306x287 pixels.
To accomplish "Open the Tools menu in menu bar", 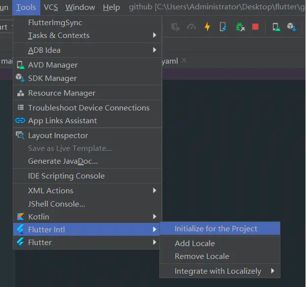I will coord(26,7).
